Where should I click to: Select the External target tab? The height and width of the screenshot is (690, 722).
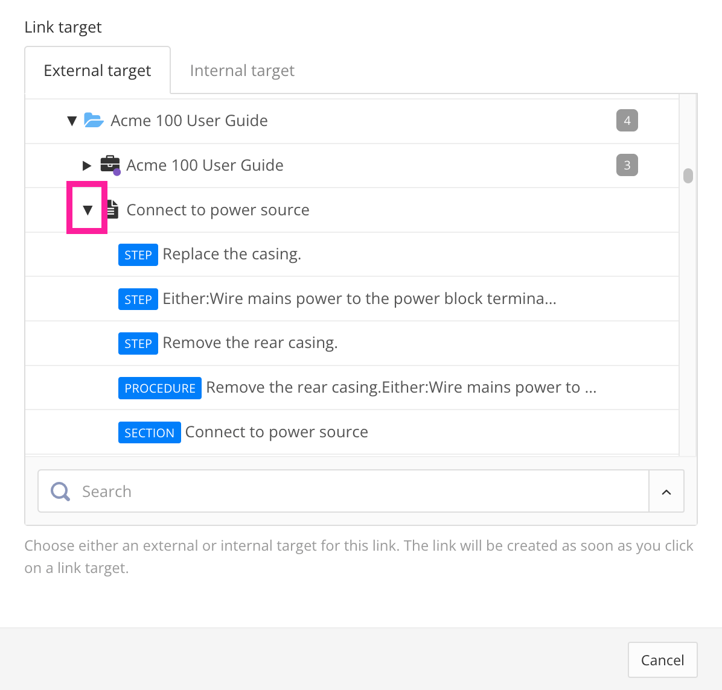point(97,71)
